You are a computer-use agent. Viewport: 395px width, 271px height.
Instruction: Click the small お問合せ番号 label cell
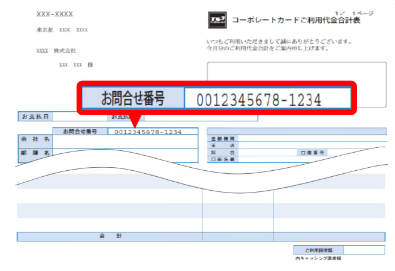click(80, 132)
